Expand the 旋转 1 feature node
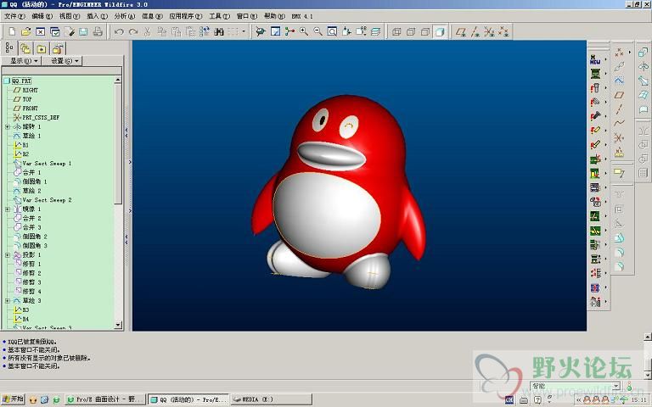 point(8,126)
